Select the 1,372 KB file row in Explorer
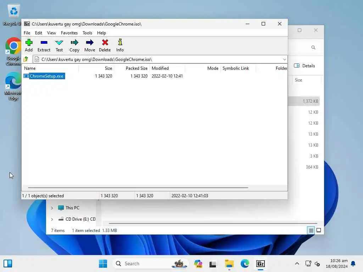The image size is (363, 272). coord(304,101)
